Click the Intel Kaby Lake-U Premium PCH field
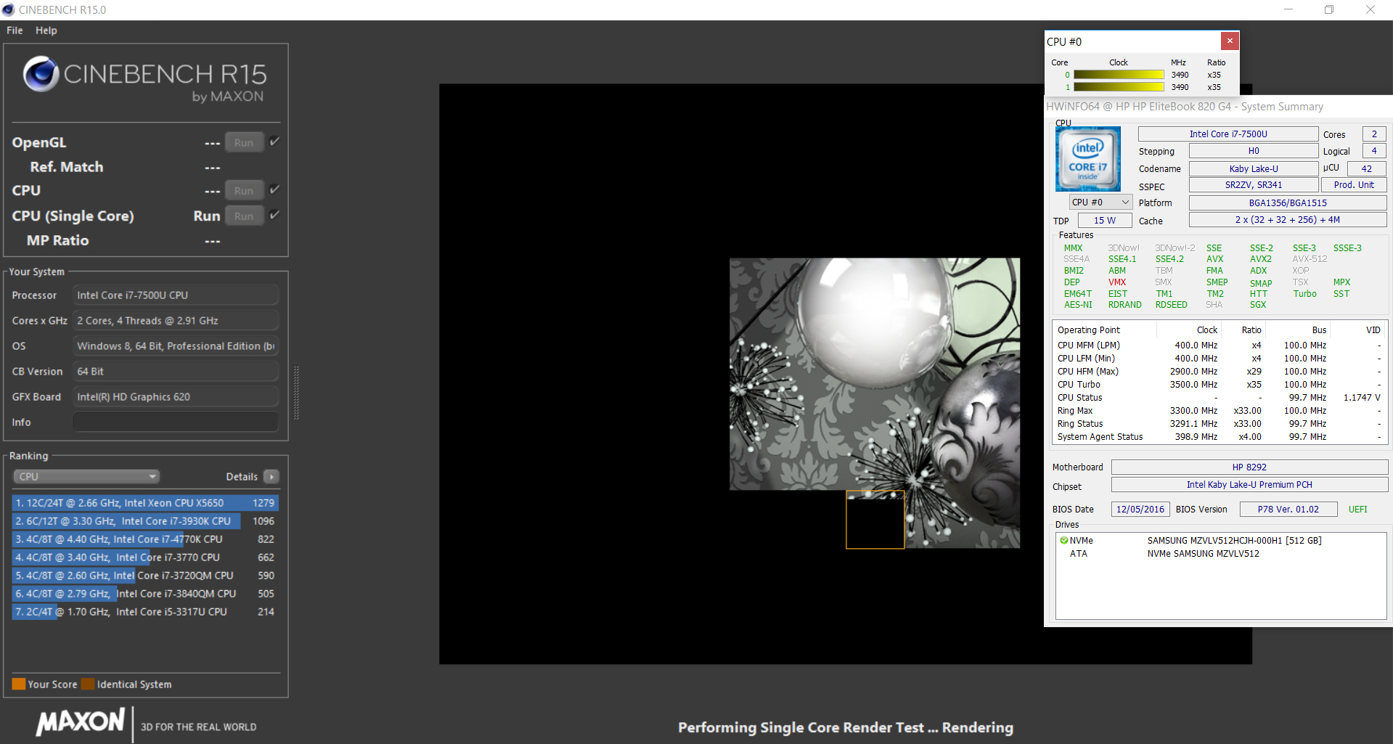The width and height of the screenshot is (1393, 744). tap(1249, 485)
